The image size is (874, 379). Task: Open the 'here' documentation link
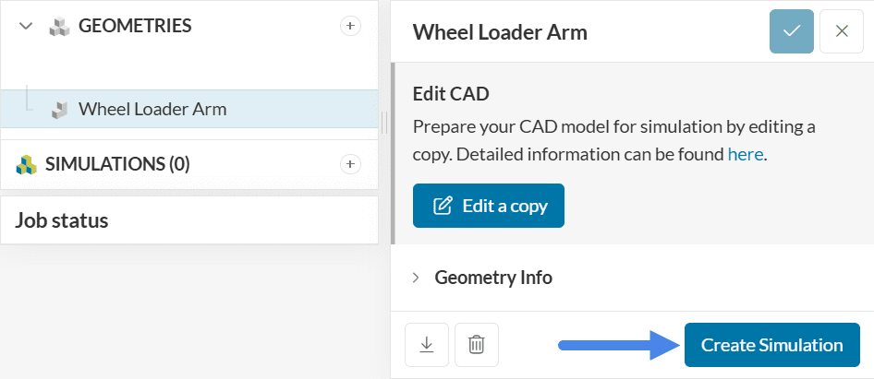[745, 154]
